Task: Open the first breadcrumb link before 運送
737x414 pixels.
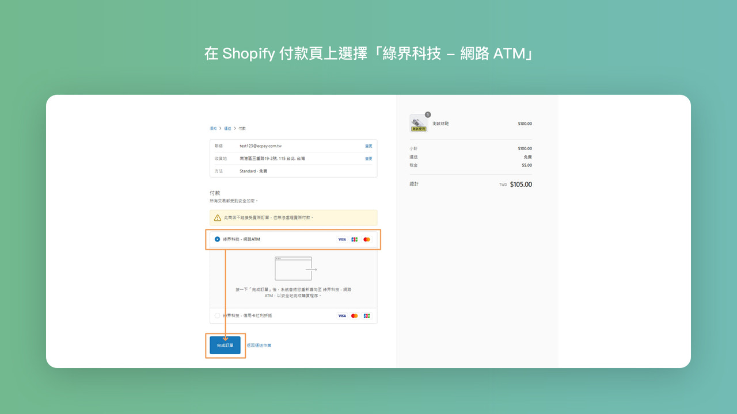Action: (213, 129)
